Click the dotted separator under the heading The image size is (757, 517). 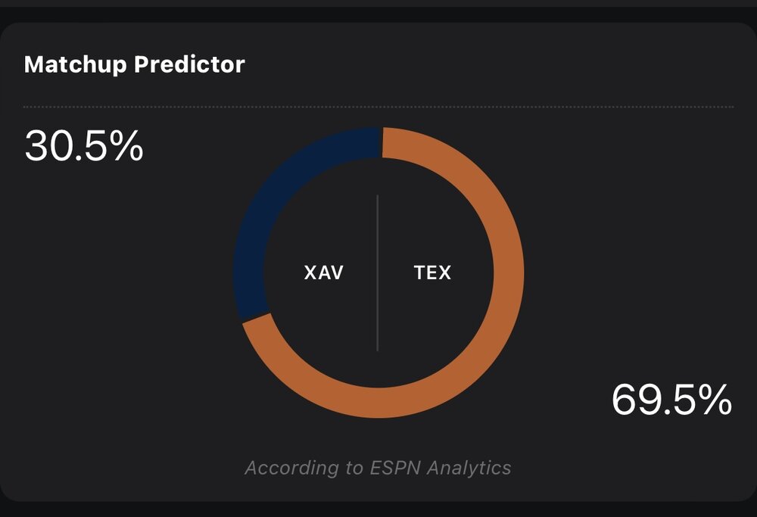coord(378,107)
